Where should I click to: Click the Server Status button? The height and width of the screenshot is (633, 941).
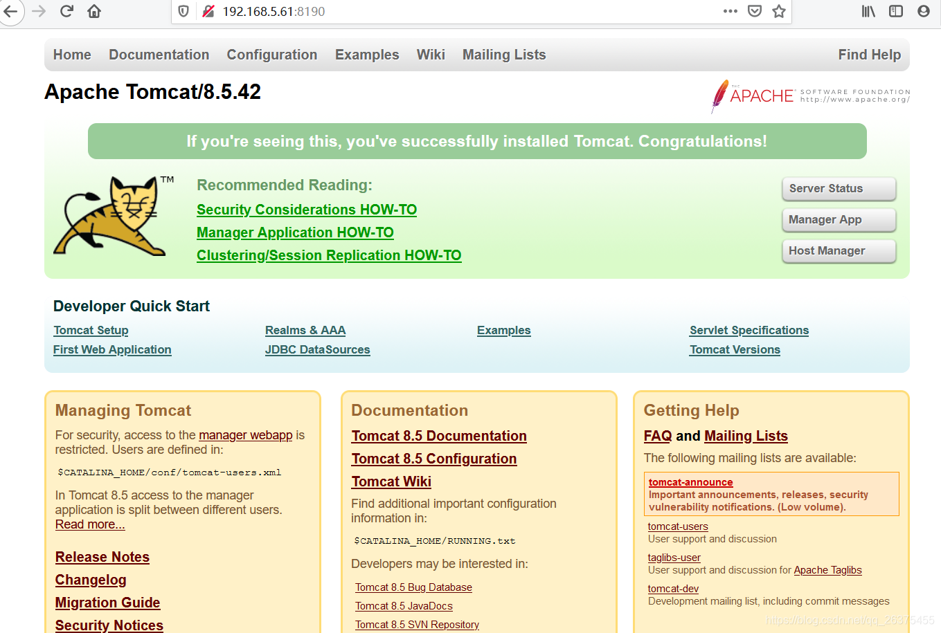tap(839, 189)
